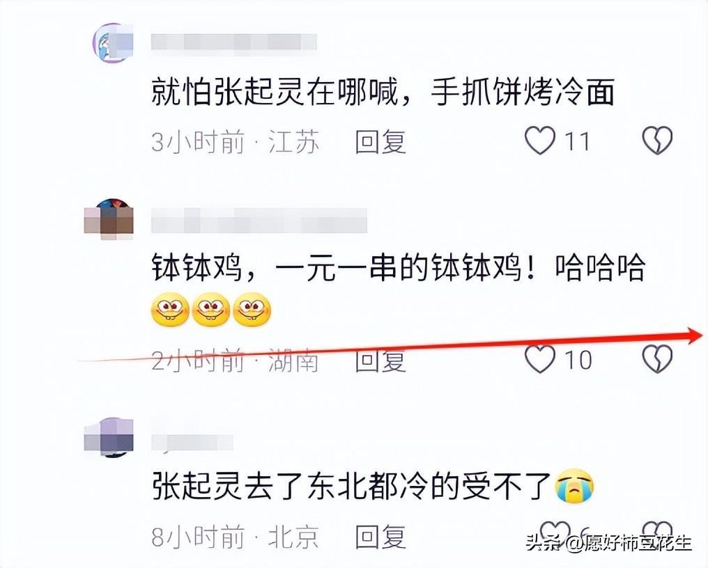Open the 钵钵鸡 commenter's blurred username
Viewport: 708px width, 568px height.
[259, 221]
